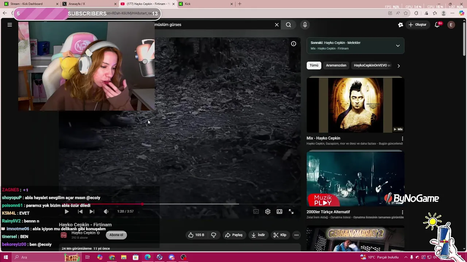The image size is (467, 262).
Task: Open options for 2000ler Türkçe Alternatif
Action: (402, 212)
